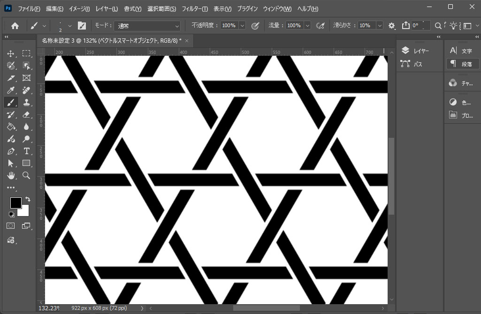481x314 pixels.
Task: Open the フィルター(T) menu
Action: point(195,9)
